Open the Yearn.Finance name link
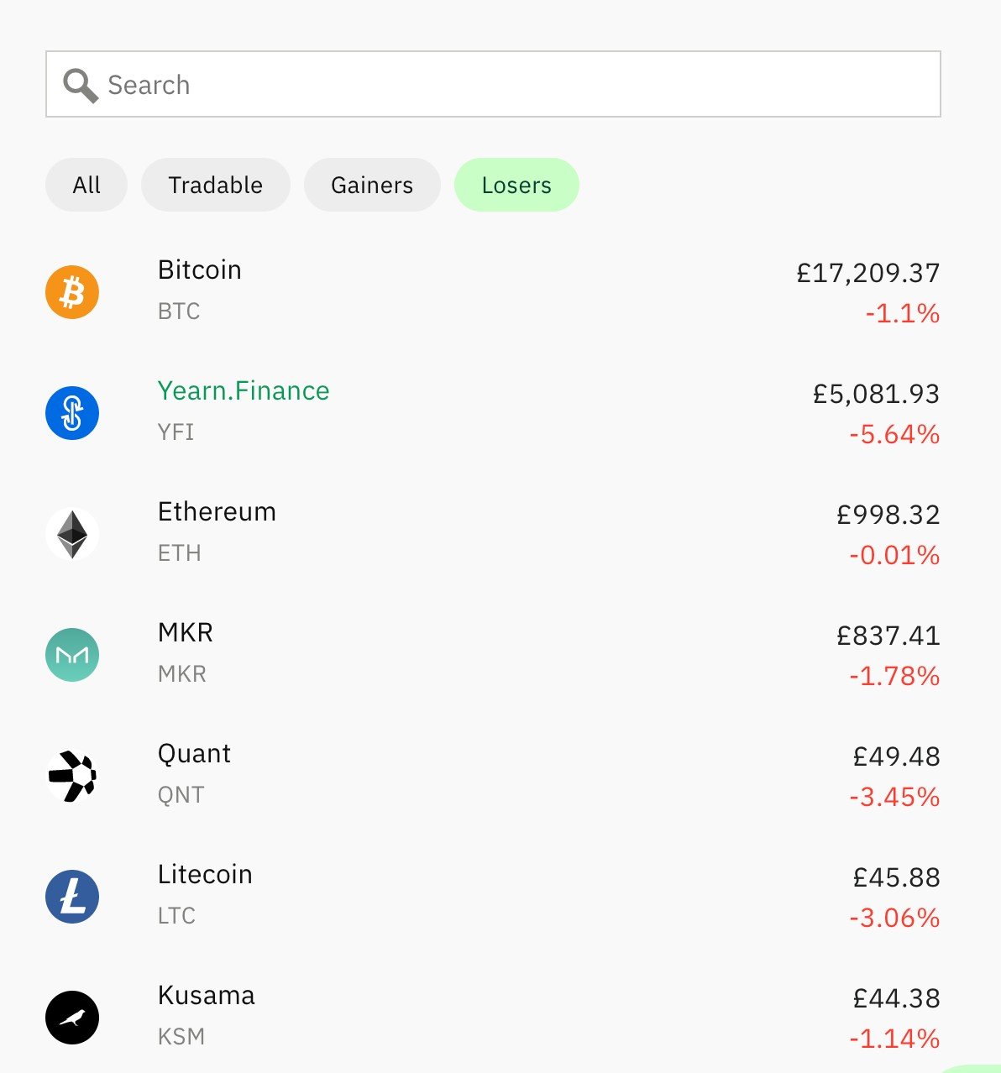Viewport: 1001px width, 1073px height. pos(244,391)
